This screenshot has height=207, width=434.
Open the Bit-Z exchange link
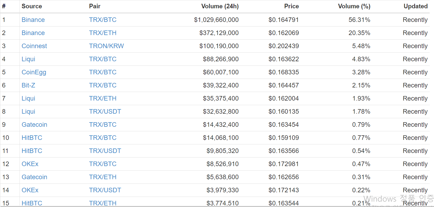click(x=28, y=85)
